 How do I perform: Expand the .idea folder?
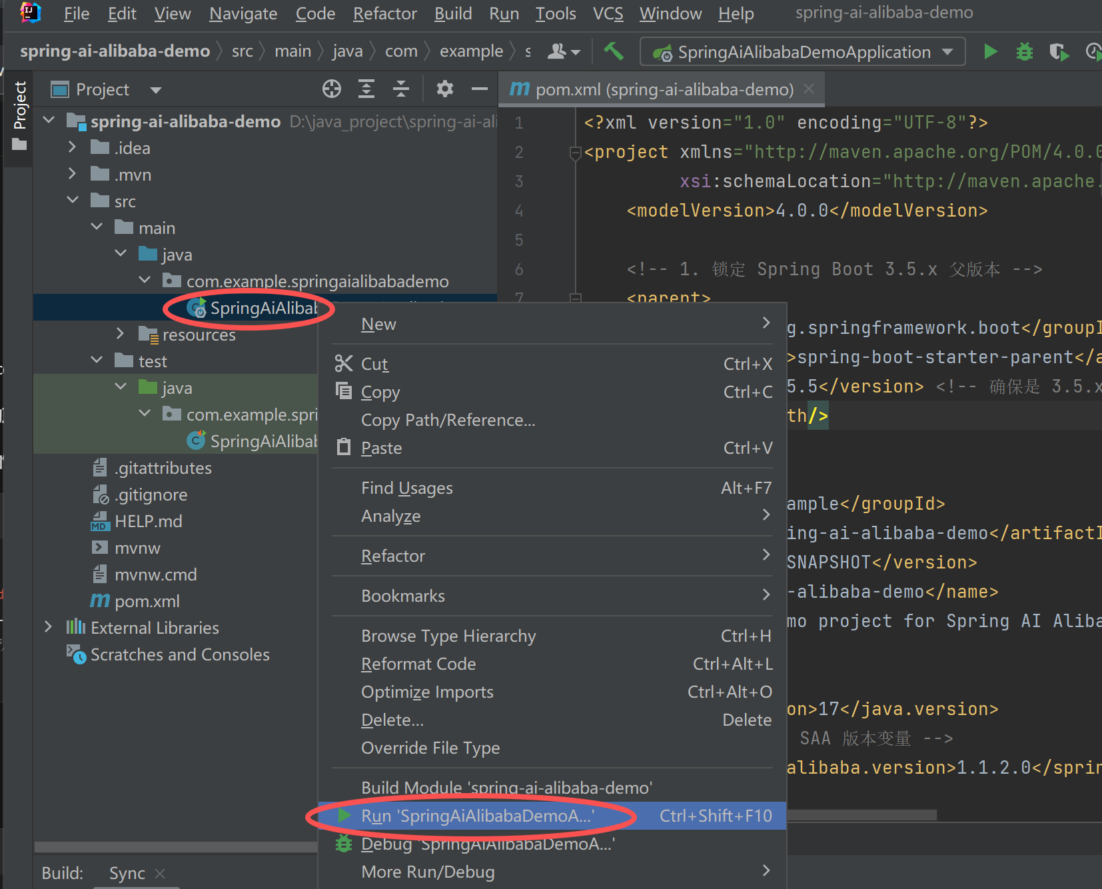(x=73, y=147)
